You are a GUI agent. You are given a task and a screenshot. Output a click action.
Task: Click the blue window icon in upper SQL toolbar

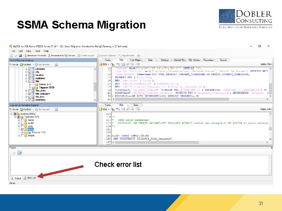123,64
